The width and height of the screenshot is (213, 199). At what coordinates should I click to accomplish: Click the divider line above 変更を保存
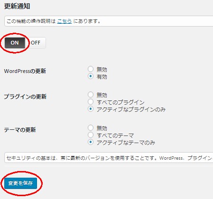[109, 166]
